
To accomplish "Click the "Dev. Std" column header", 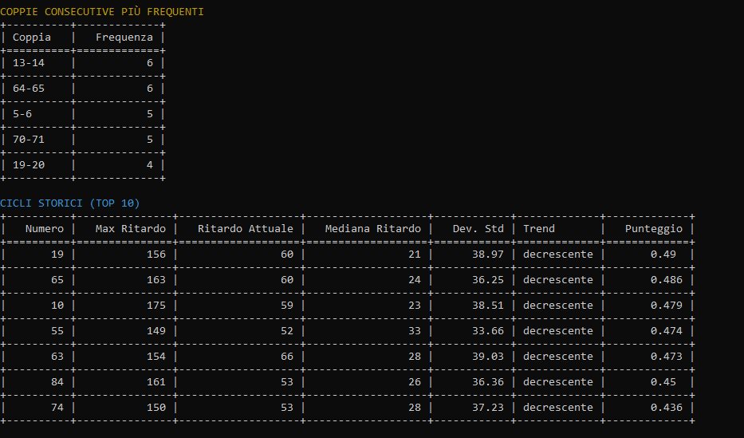I will click(x=478, y=229).
